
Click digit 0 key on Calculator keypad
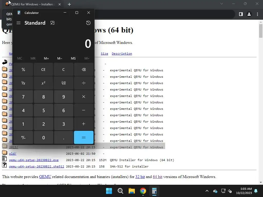click(x=43, y=137)
